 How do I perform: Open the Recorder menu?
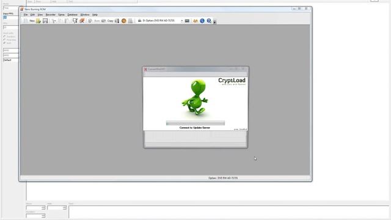(50, 15)
